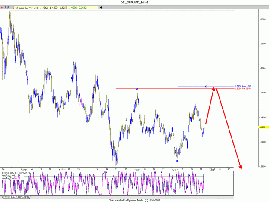Click the change value 0.0032 in data bar
The width and height of the screenshot is (269, 202).
coord(83,8)
